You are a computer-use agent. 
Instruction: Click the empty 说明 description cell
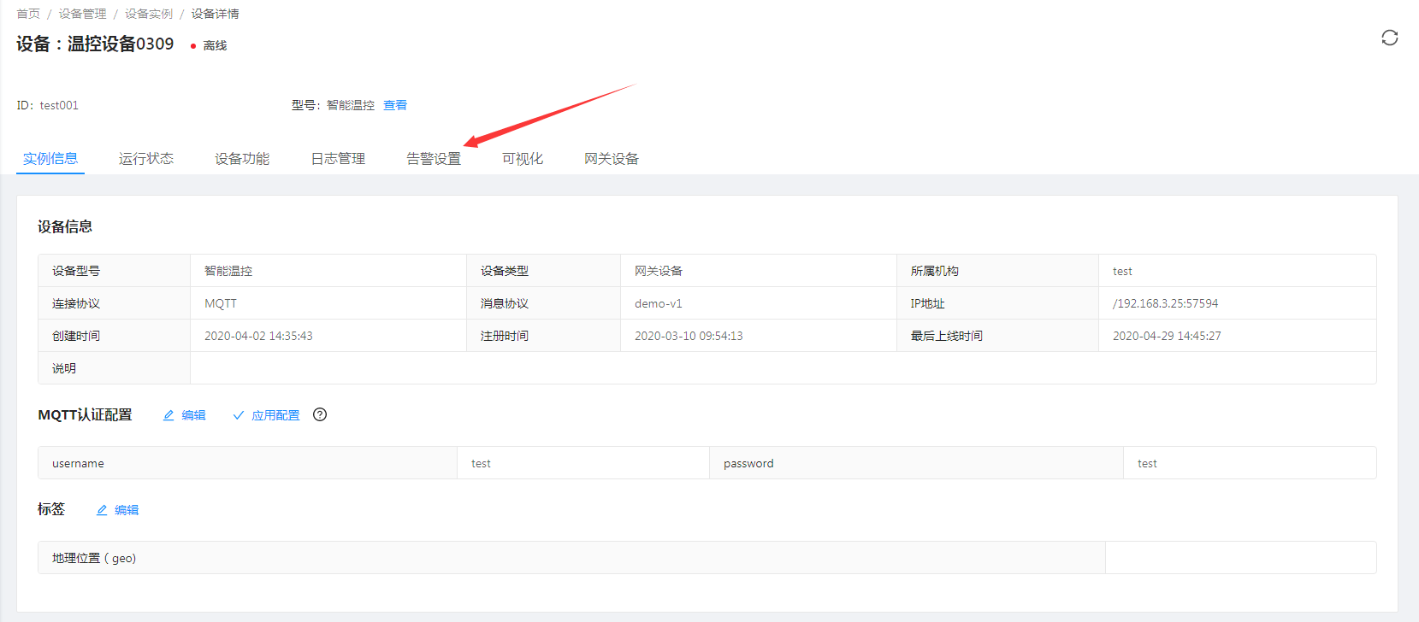tap(782, 368)
